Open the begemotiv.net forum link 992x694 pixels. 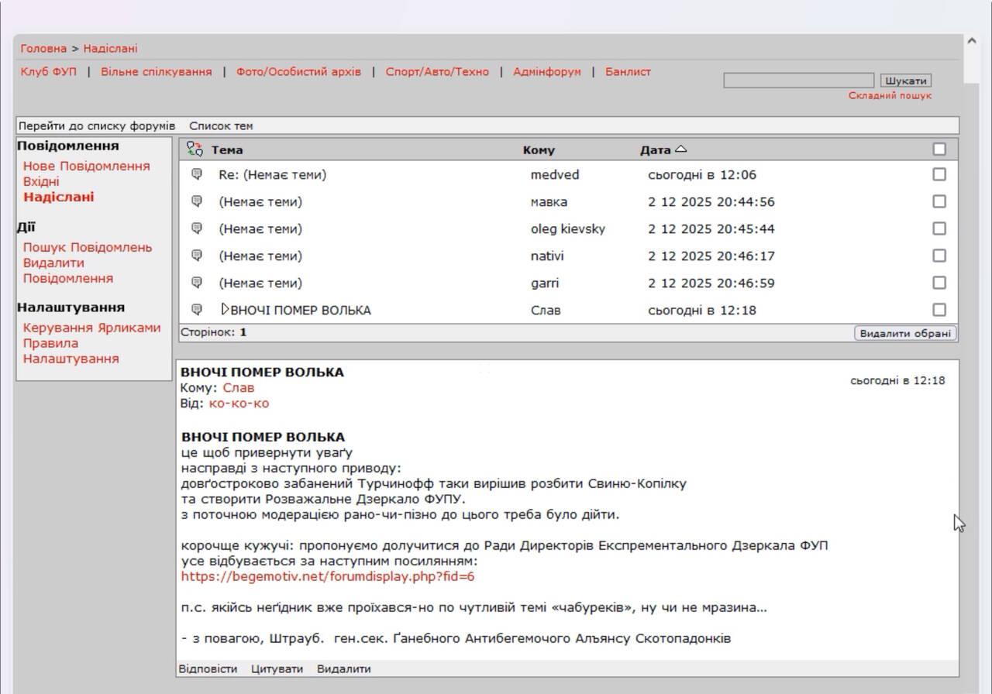[327, 577]
